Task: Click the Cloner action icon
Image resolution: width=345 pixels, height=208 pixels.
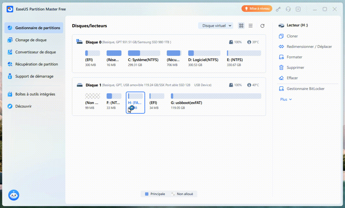Action: click(x=281, y=36)
